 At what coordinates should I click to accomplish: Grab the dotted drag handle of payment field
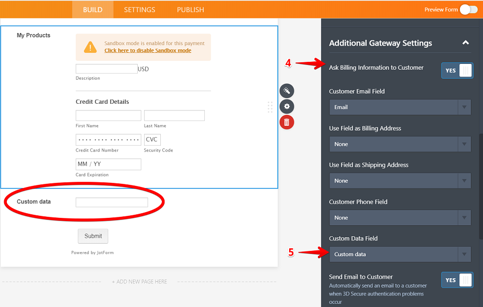[x=270, y=107]
